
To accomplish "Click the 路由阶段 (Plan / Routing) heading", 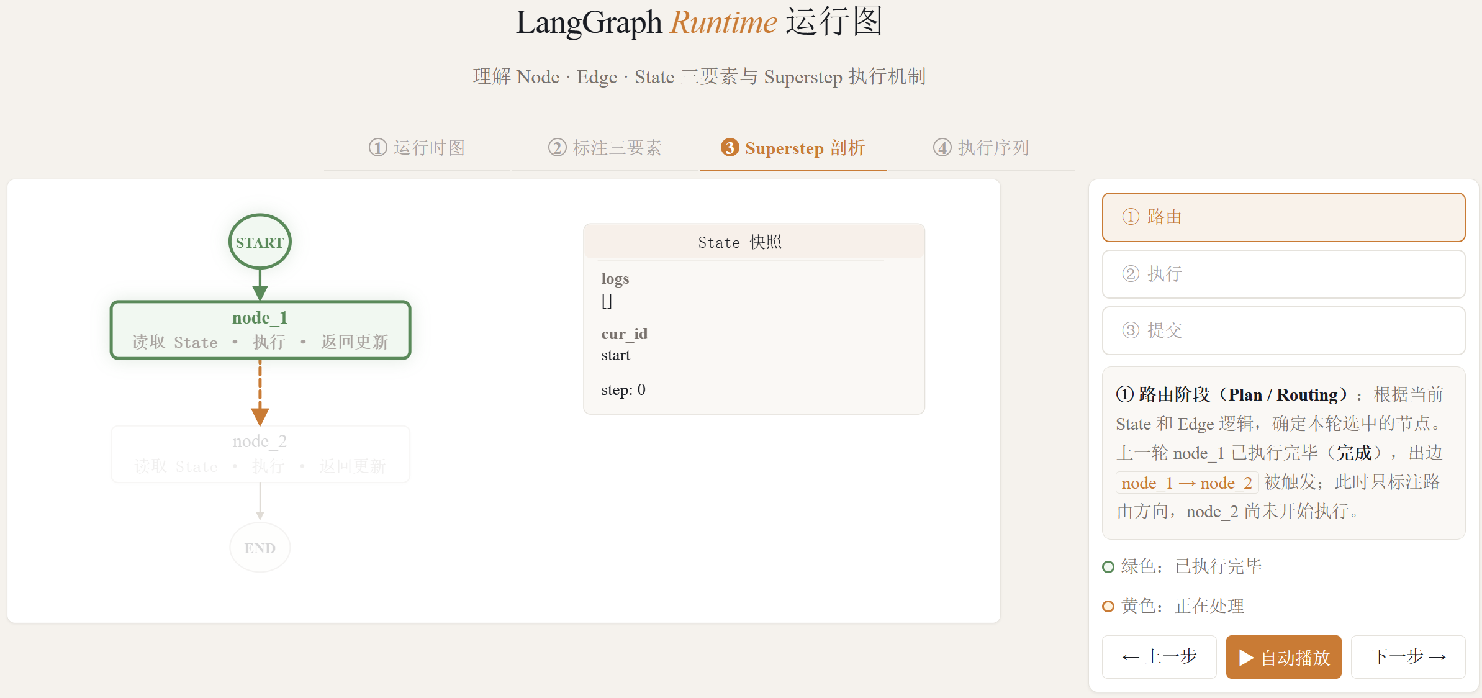I will 1232,395.
